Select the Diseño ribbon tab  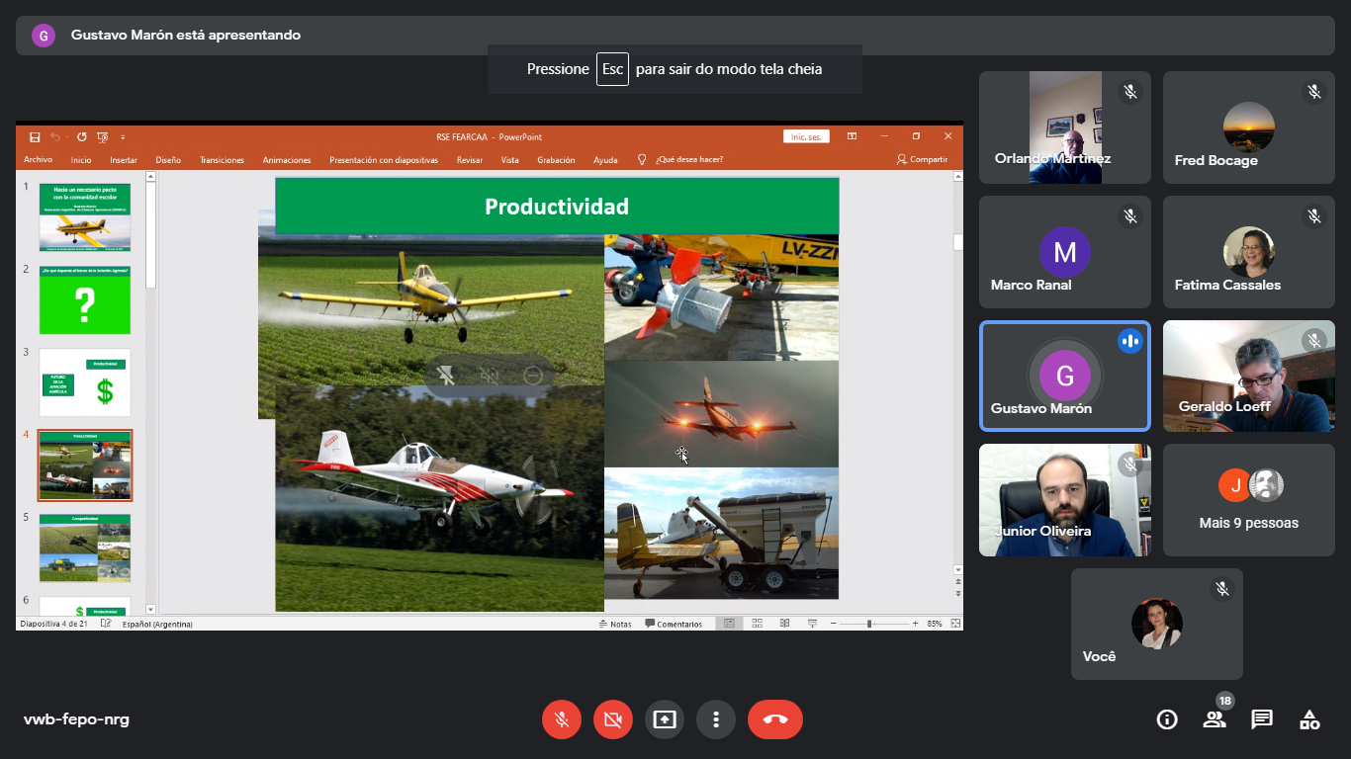click(x=168, y=160)
